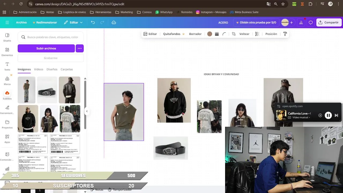Click the image Editar toolbar button
The height and width of the screenshot is (193, 343).
(x=150, y=34)
